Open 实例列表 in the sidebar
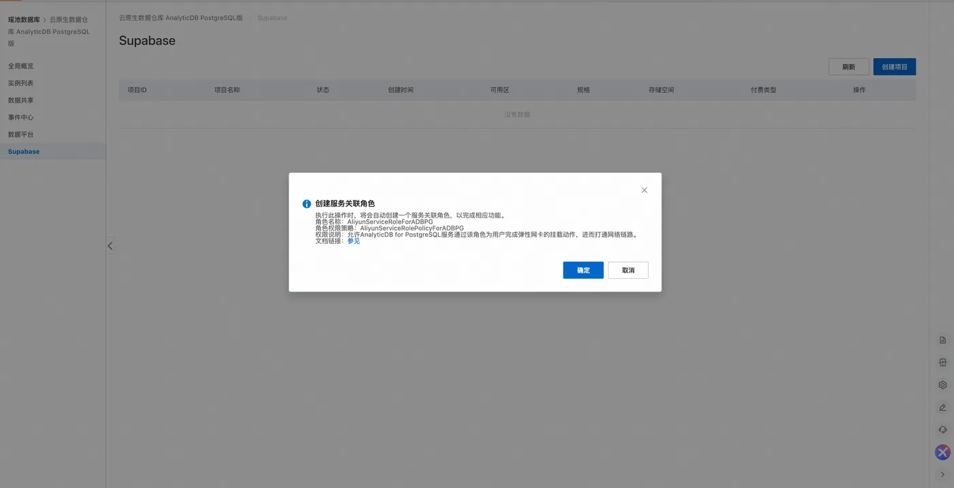The image size is (954, 488). [x=20, y=83]
